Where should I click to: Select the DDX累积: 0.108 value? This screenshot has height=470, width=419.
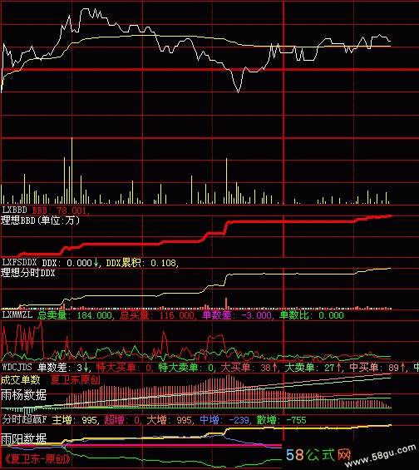(142, 263)
